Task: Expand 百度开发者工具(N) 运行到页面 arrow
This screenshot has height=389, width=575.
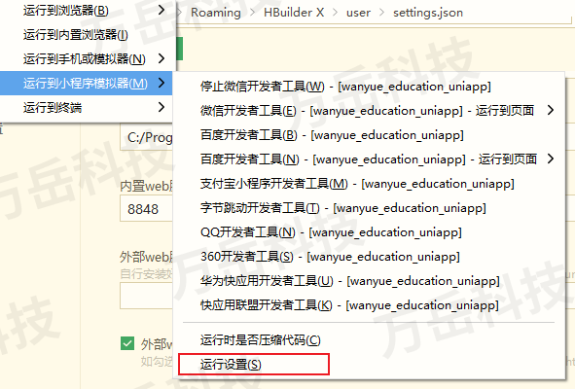Action: coord(551,159)
